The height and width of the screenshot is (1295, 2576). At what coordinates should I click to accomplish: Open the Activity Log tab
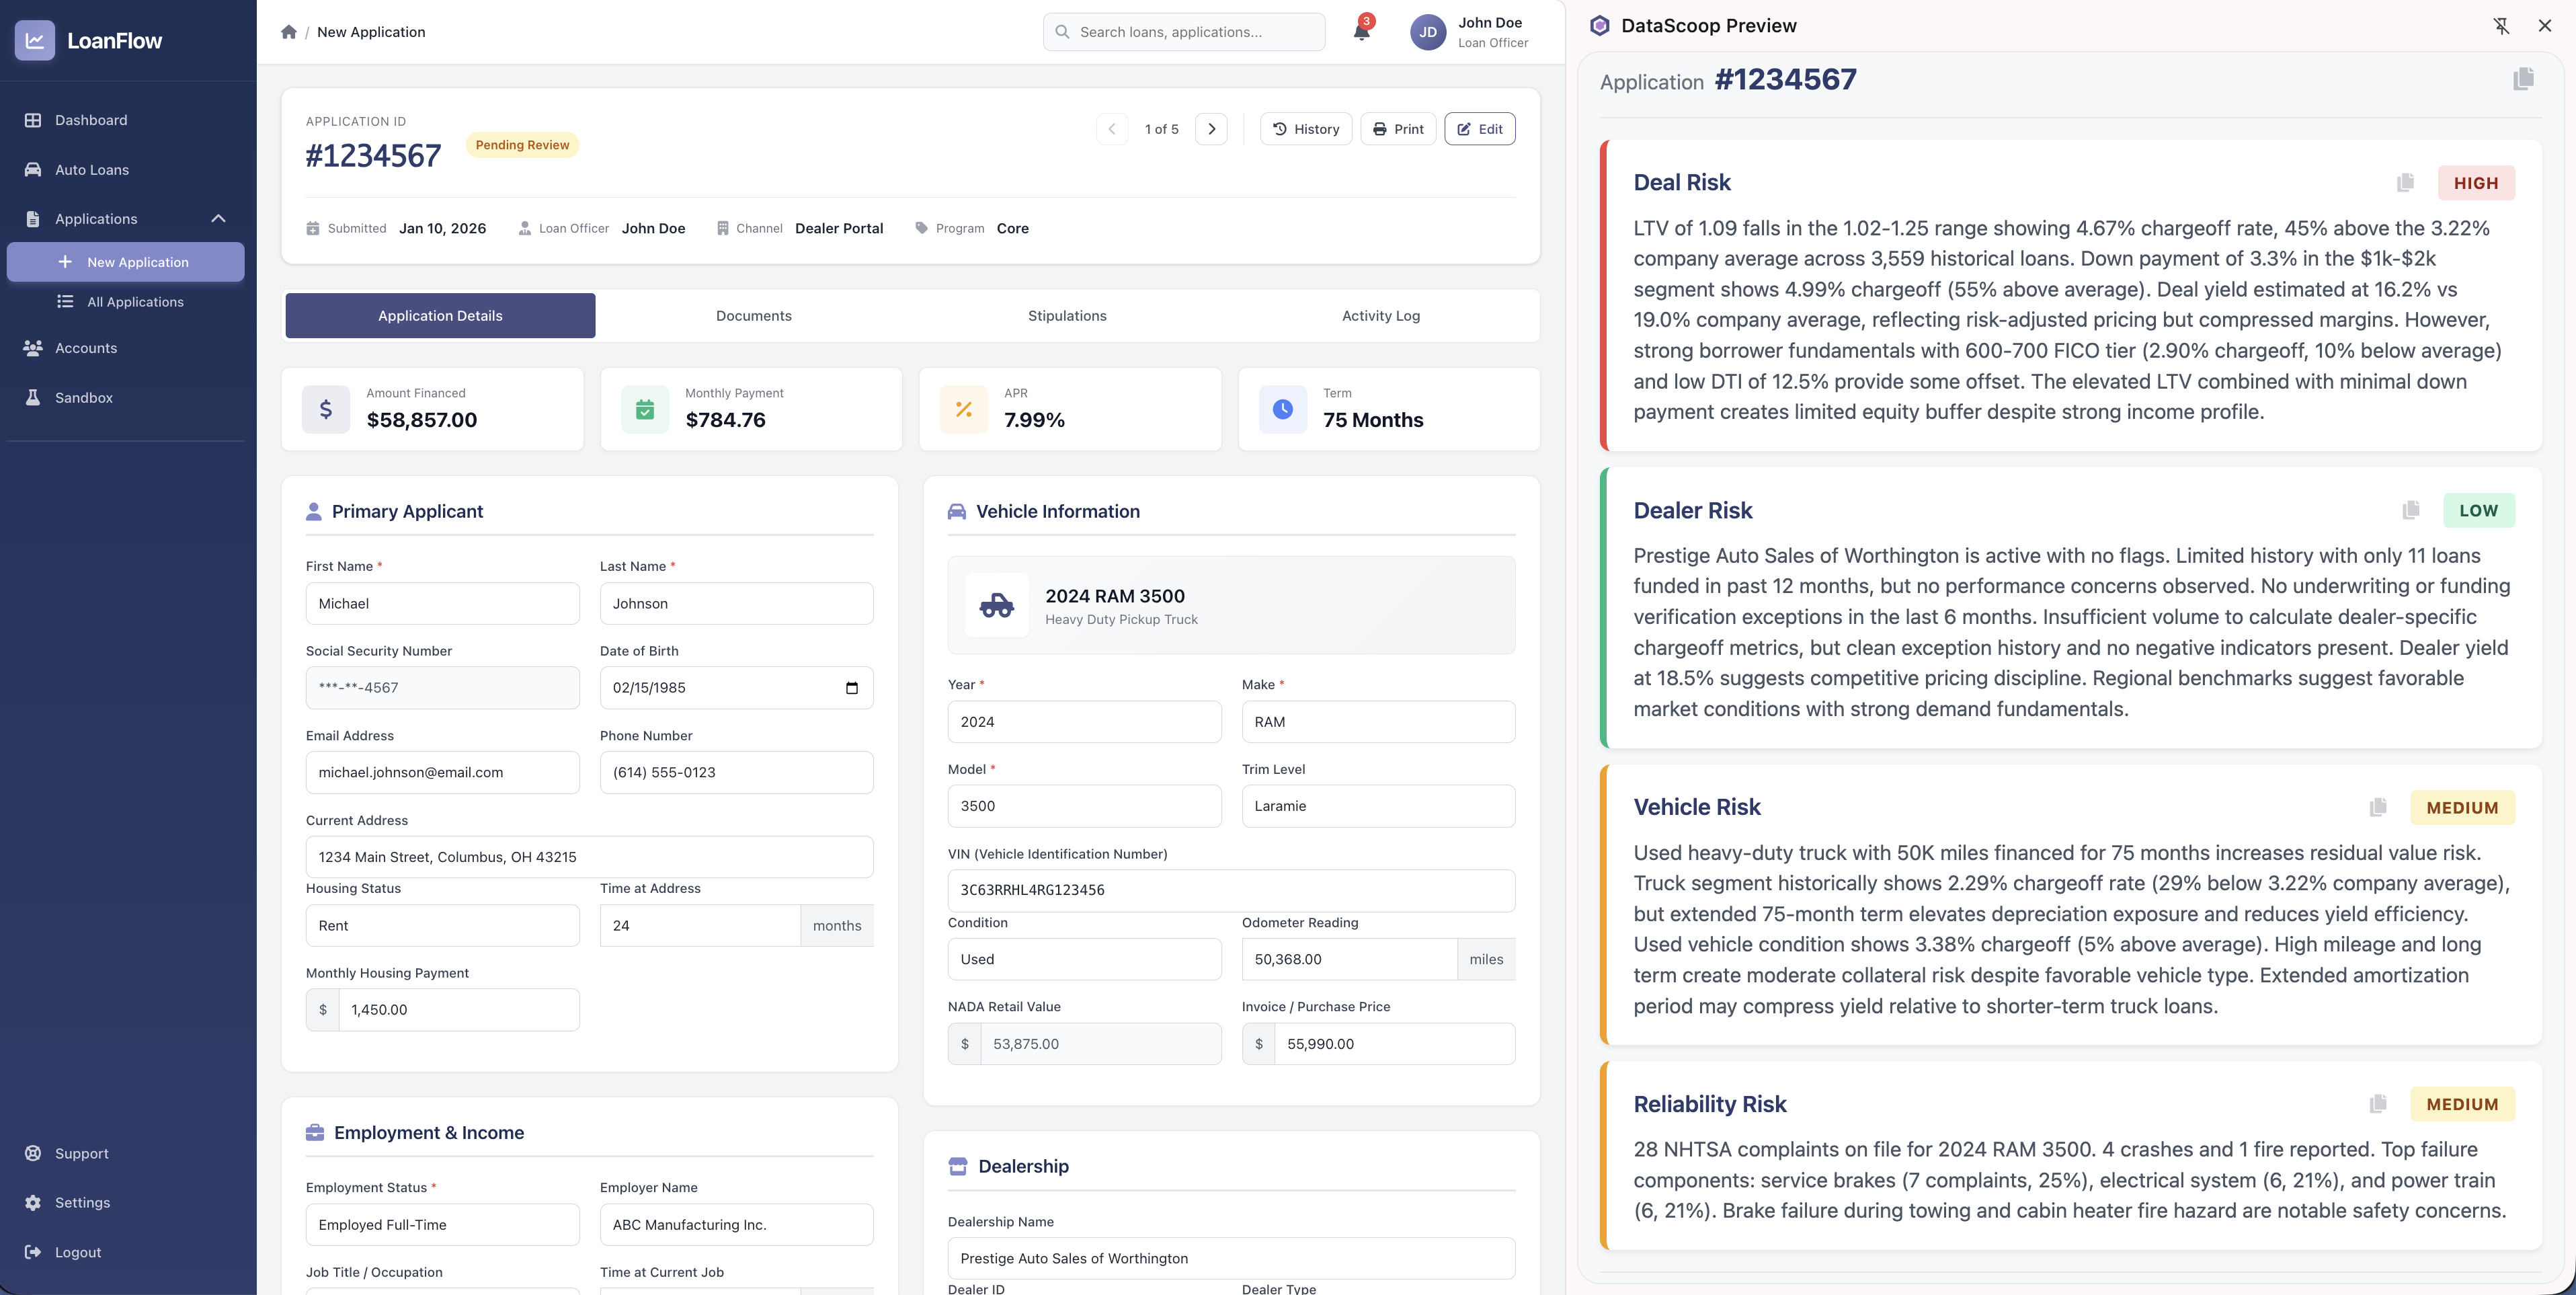1381,316
